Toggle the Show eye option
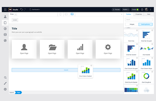 (16, 14)
